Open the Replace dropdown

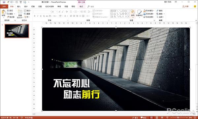(160, 14)
